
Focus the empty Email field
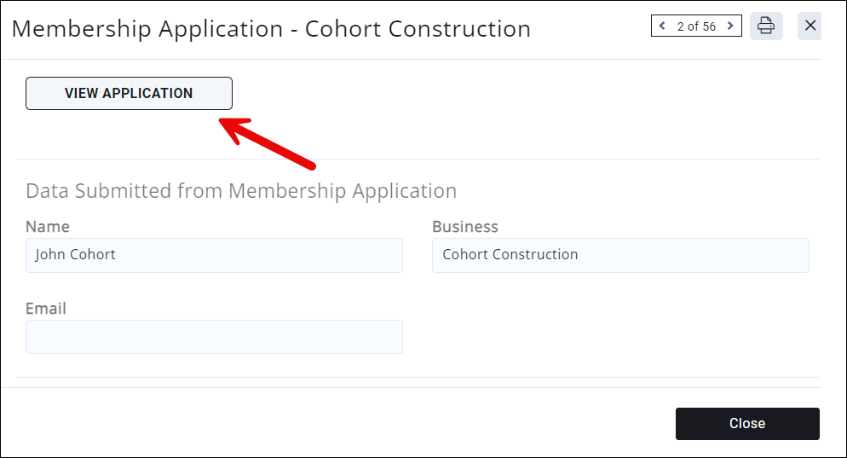(x=214, y=337)
